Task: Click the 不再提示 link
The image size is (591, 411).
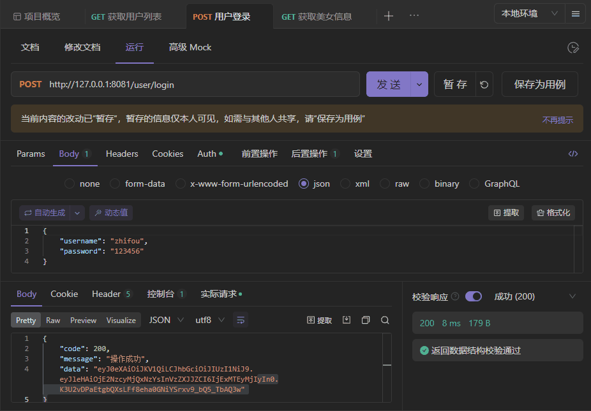Action: coord(557,120)
